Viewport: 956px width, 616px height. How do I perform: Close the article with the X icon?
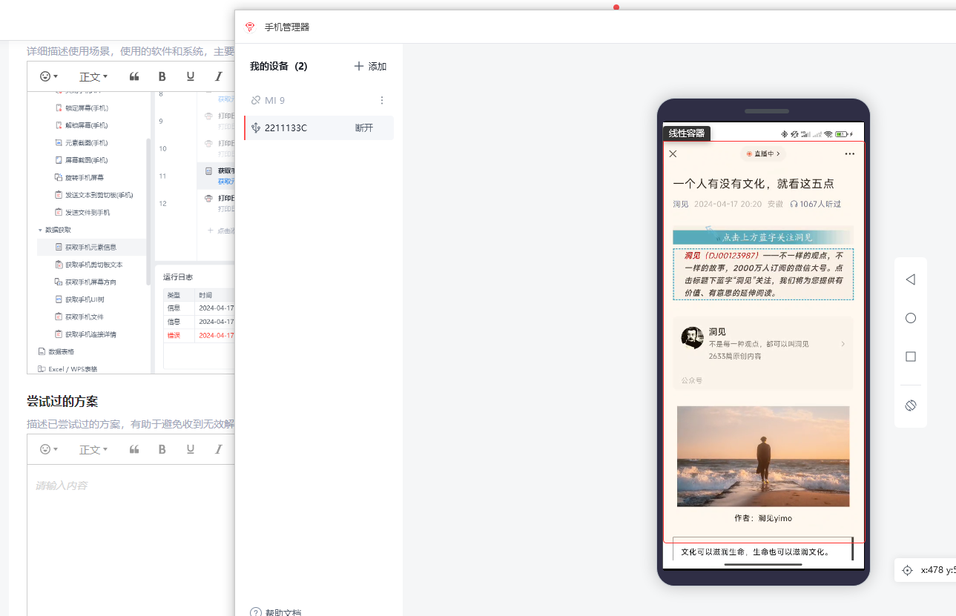[673, 153]
